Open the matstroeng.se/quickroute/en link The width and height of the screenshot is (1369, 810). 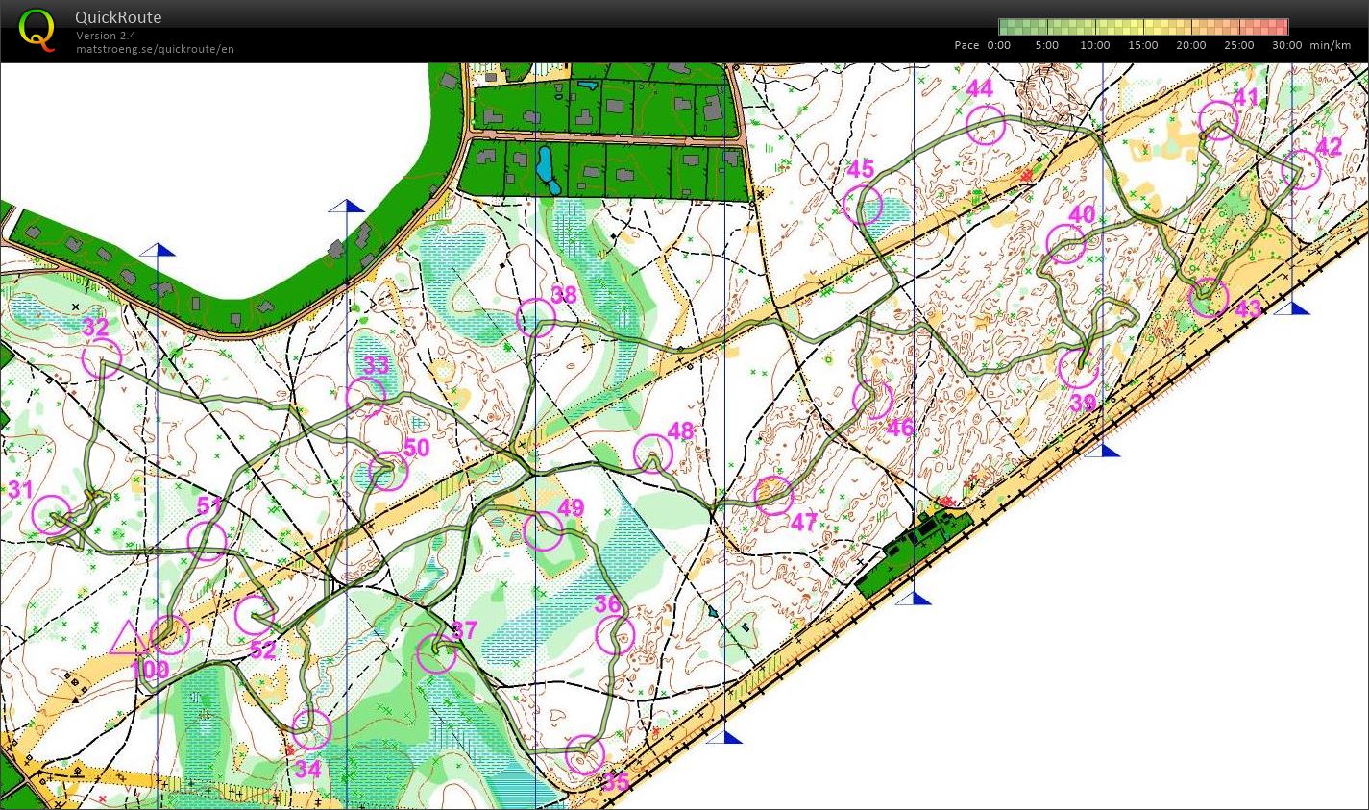click(155, 49)
